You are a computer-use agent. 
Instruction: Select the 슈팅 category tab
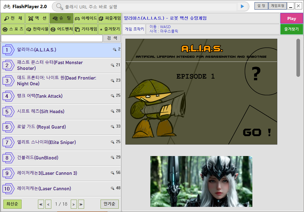[61, 18]
